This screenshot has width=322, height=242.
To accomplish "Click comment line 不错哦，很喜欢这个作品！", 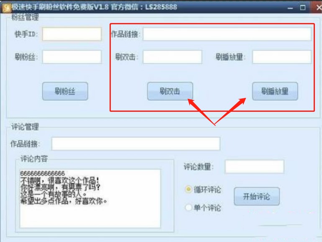I will coord(60,180).
